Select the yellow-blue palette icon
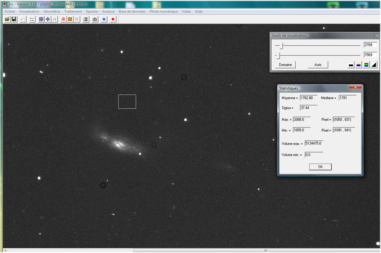The image size is (381, 253). click(359, 65)
